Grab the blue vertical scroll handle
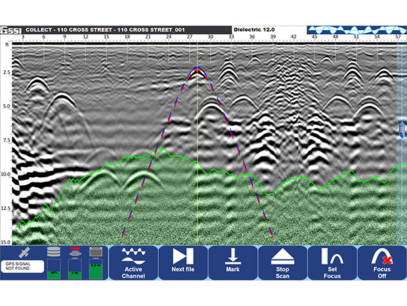This screenshot has width=407, height=306. (x=401, y=129)
